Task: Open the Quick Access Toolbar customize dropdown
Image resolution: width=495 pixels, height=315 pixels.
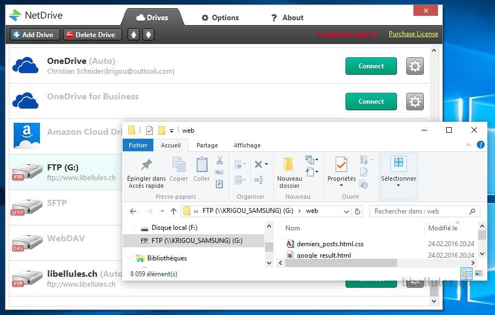Action: point(171,130)
